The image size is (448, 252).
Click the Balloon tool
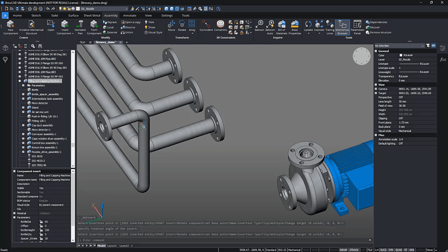259,26
